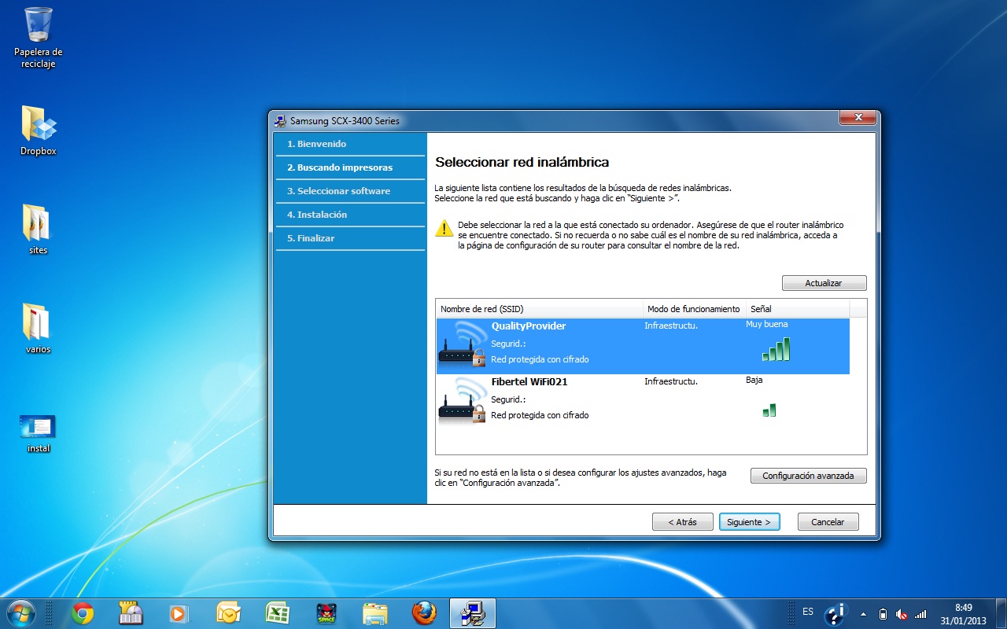Viewport: 1007px width, 629px height.
Task: Click the Samsung installer taskbar icon
Action: coord(472,612)
